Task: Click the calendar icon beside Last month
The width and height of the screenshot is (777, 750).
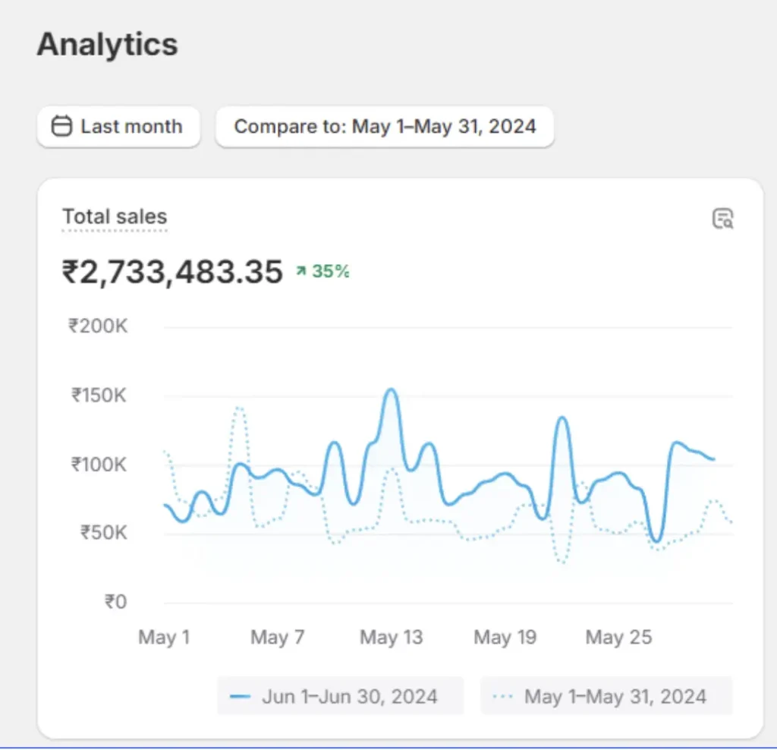Action: point(61,126)
